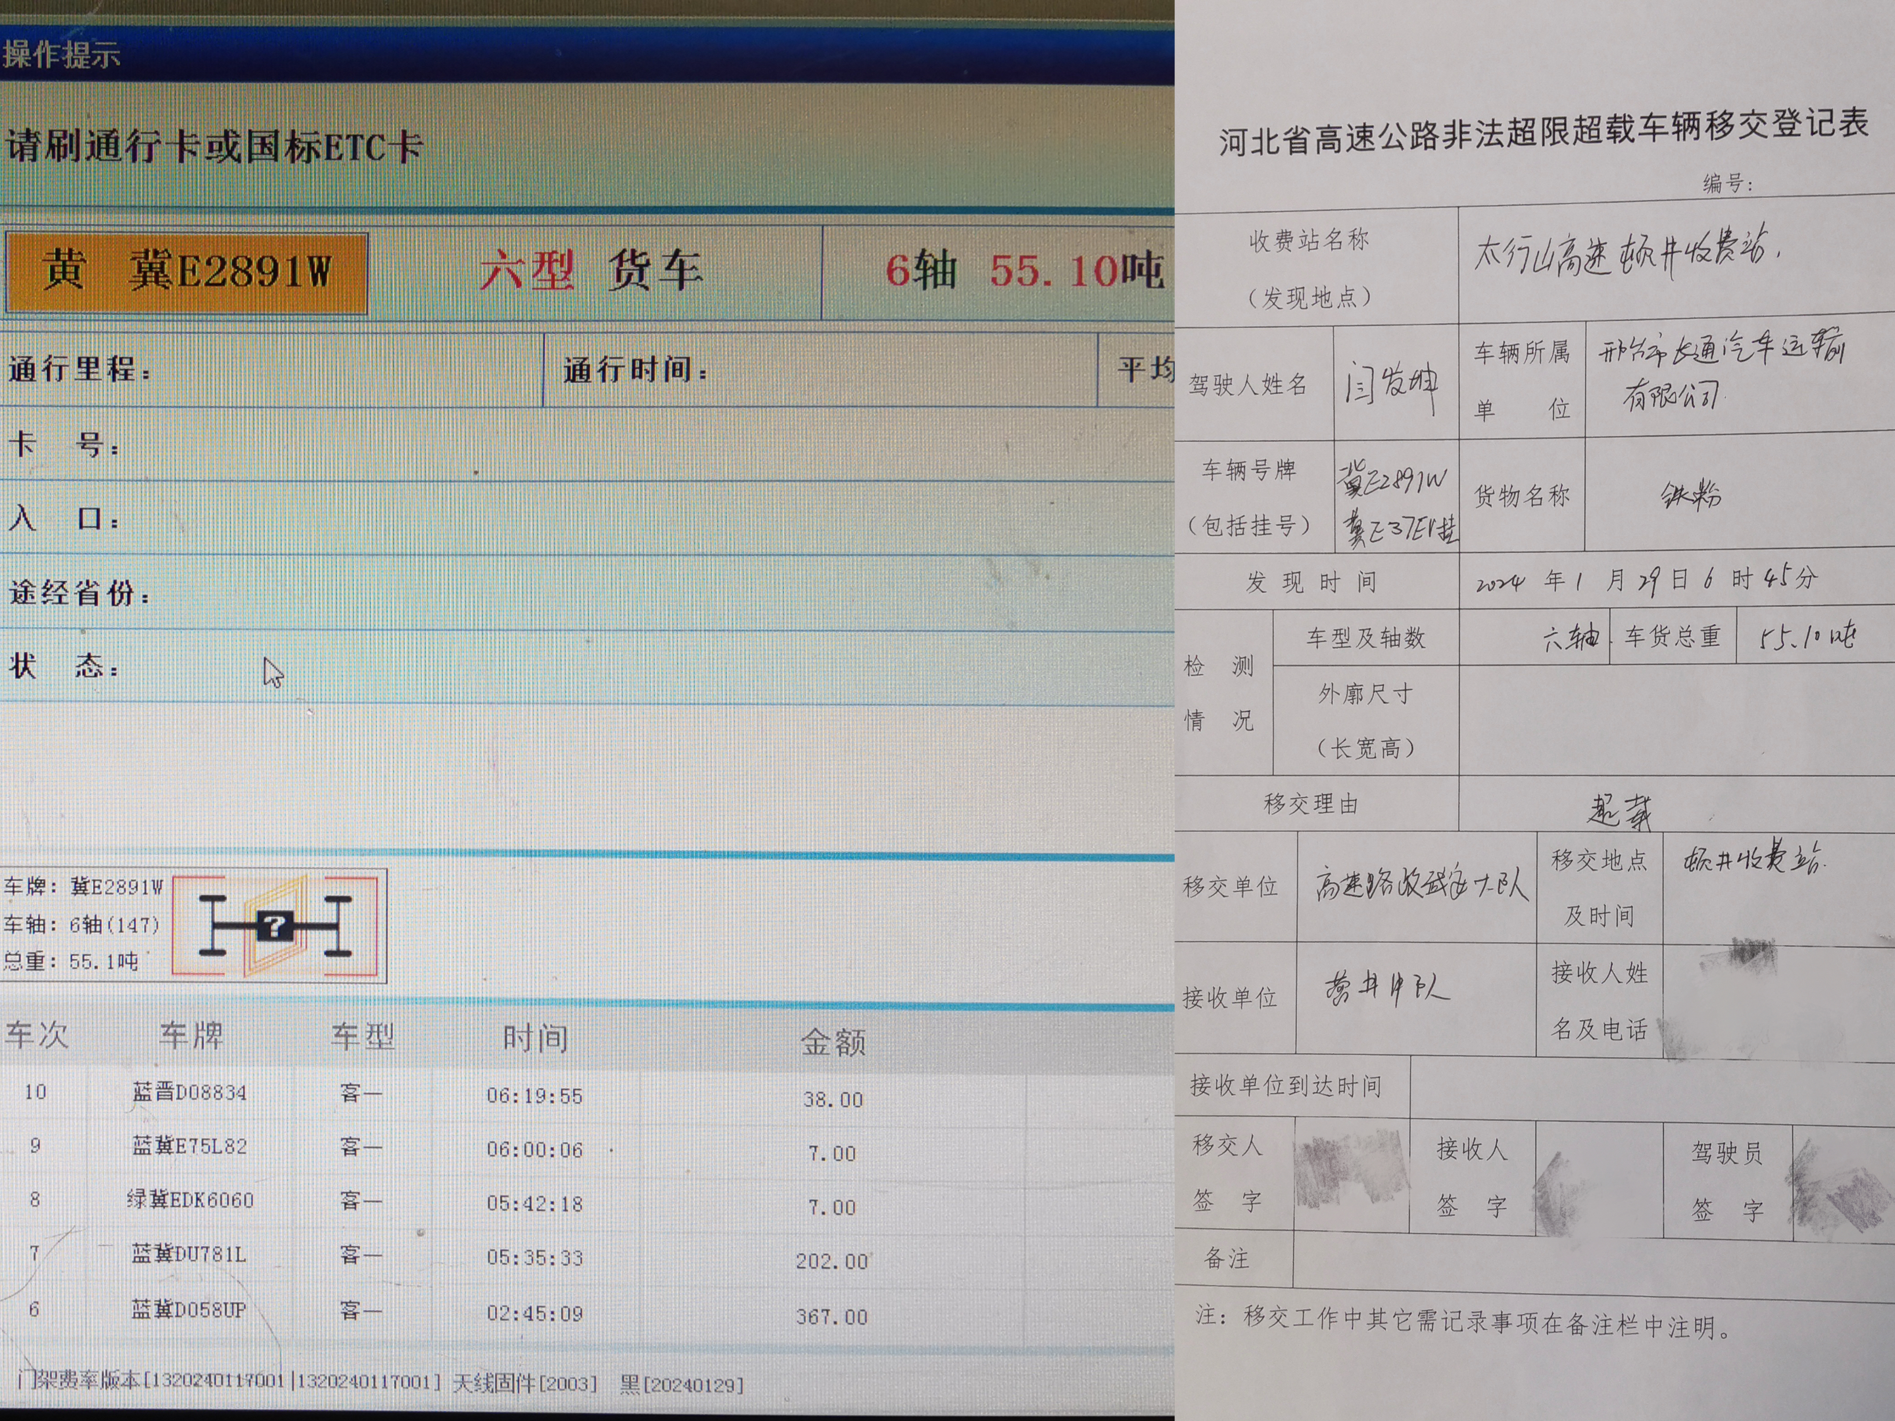Screen dimensions: 1895x1421
Task: Click the 备注 label cell
Action: 1233,1258
